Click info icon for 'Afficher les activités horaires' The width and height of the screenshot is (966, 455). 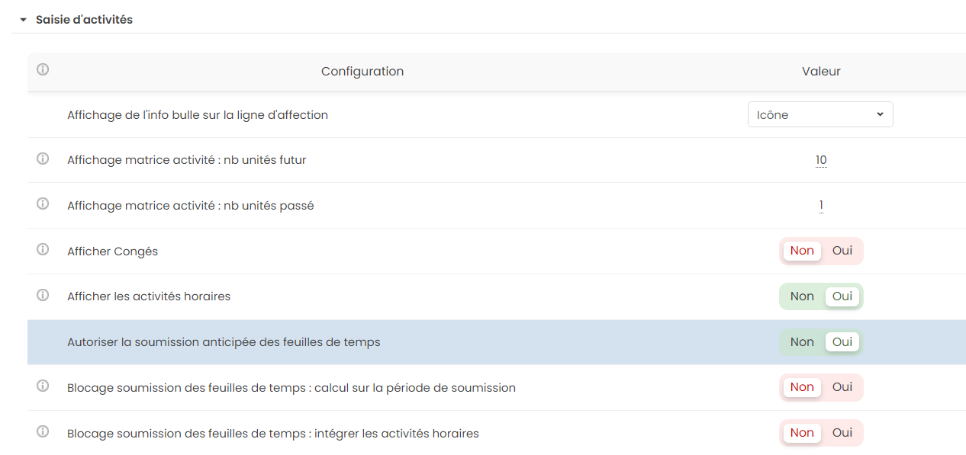pos(43,295)
